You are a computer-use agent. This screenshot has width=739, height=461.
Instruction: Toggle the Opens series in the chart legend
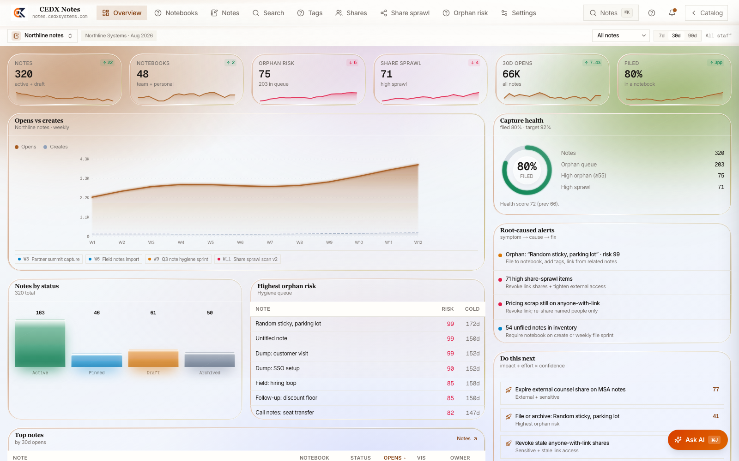pos(25,147)
